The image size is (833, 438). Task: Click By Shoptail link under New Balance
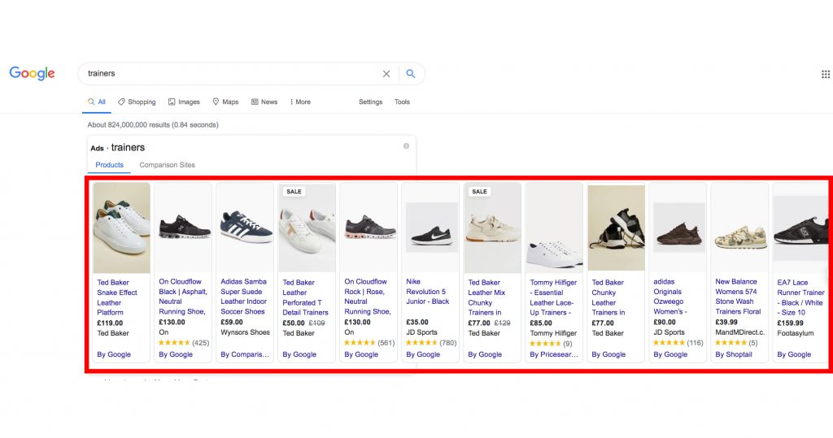(734, 354)
